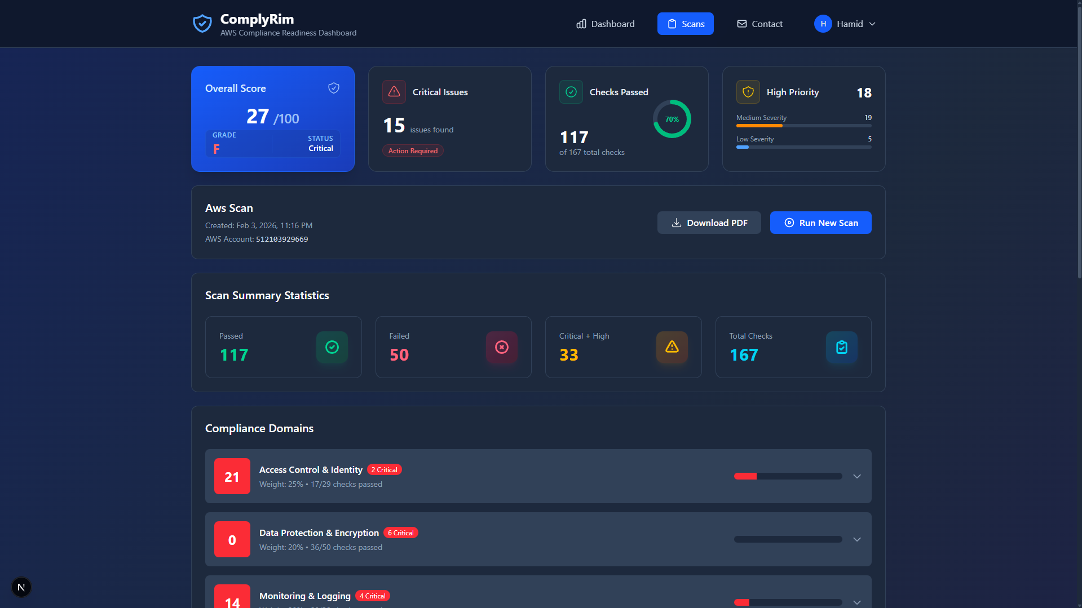1082x608 pixels.
Task: Click the Medium Severity progress bar
Action: coord(803,126)
